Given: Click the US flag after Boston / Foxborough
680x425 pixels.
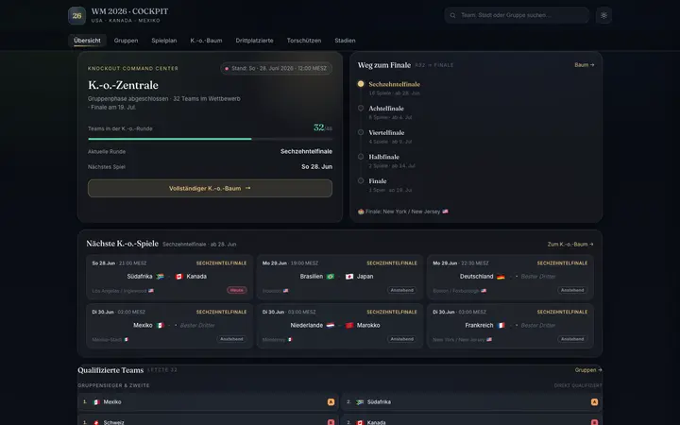Looking at the screenshot, I should point(484,291).
